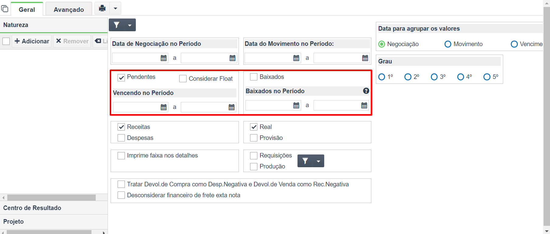Open help icon beside Baixados no Período

click(366, 91)
